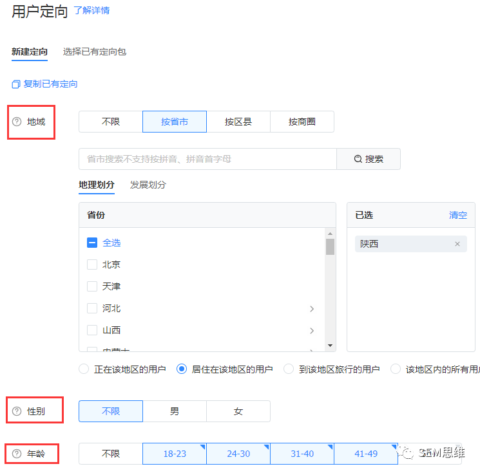The image size is (480, 473).
Task: Open 了解详情 link
Action: tap(91, 10)
